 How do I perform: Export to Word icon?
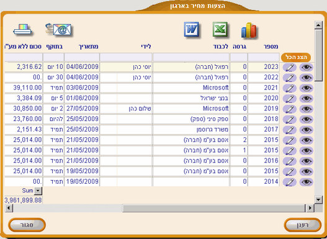pos(191,30)
